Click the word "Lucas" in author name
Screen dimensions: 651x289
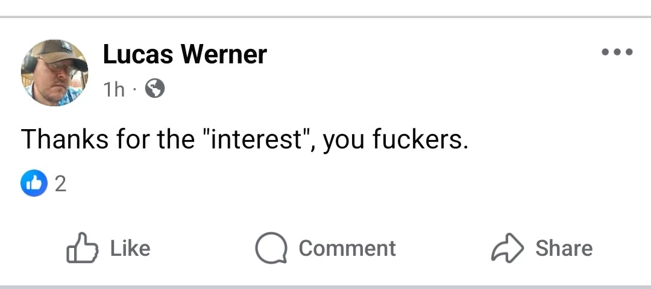pos(139,55)
